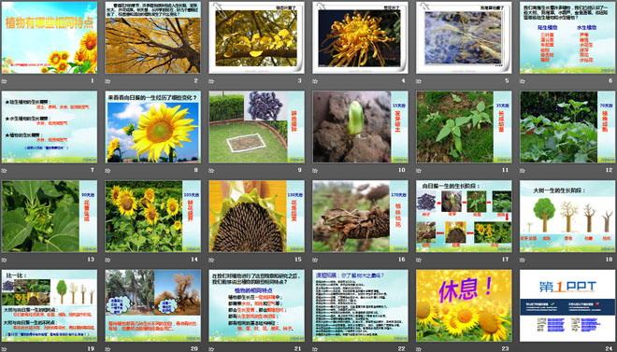The height and width of the screenshot is (352, 617).
Task: Pick slide 23 with purple rest heading
Action: (x=464, y=305)
